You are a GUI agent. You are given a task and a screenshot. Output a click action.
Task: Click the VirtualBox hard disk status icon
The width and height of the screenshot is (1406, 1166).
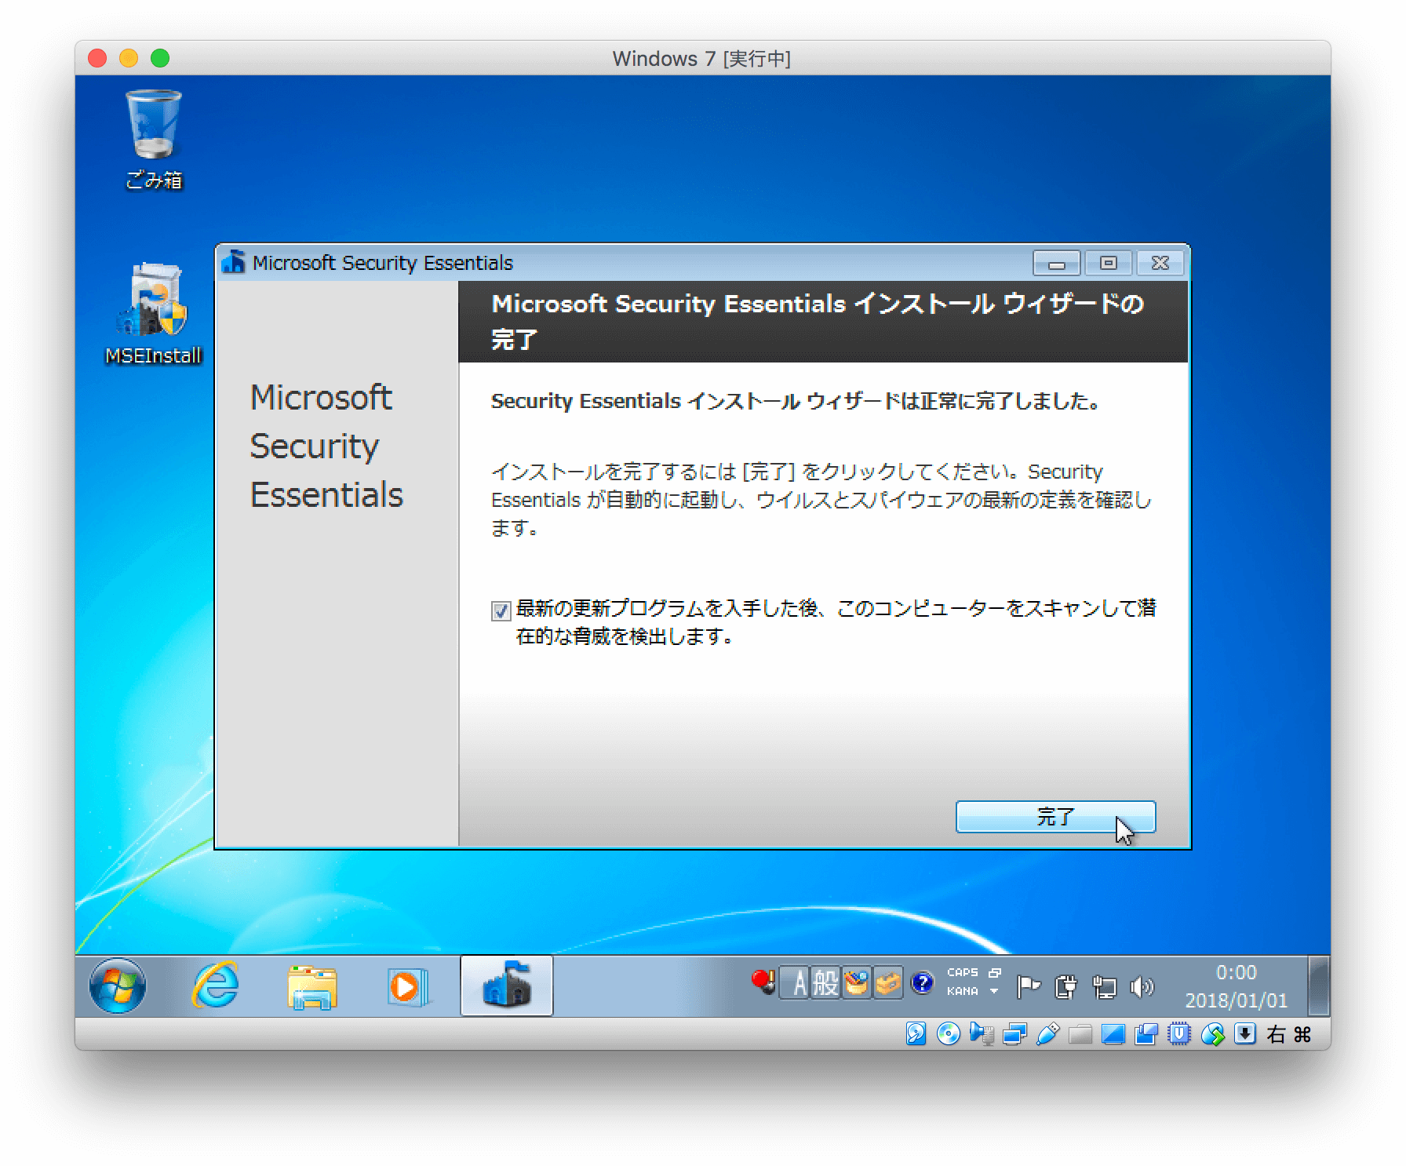click(916, 1034)
